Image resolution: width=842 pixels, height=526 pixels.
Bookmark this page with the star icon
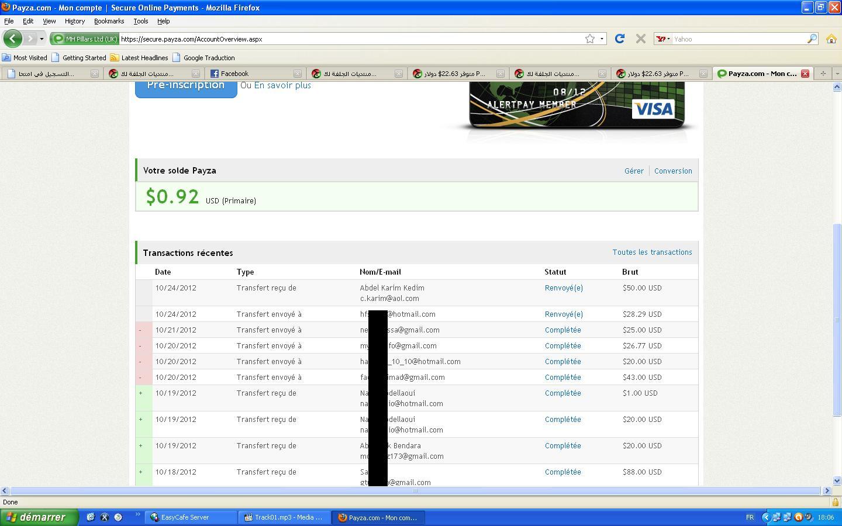coord(590,39)
